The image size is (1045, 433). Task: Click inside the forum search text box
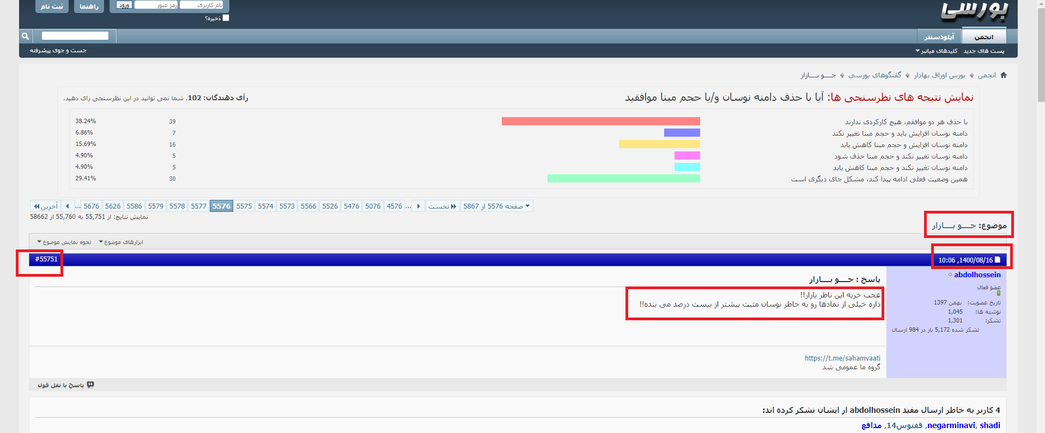[75, 36]
